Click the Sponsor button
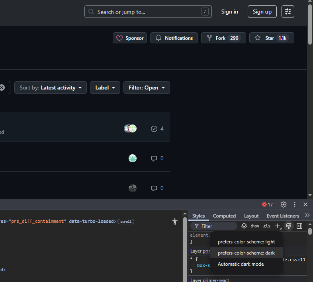The width and height of the screenshot is (313, 282). 130,38
